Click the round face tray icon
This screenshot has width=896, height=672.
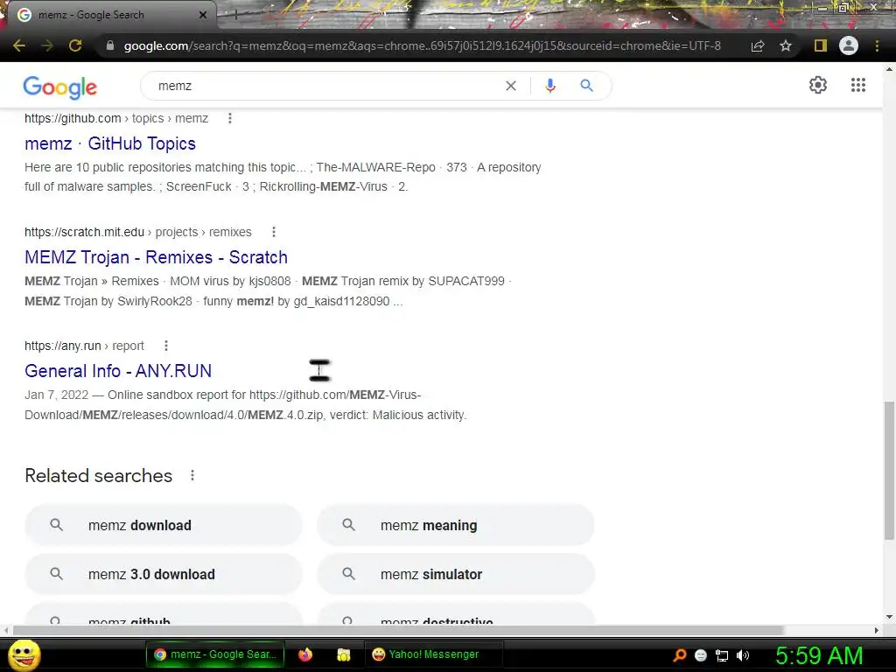pos(701,655)
